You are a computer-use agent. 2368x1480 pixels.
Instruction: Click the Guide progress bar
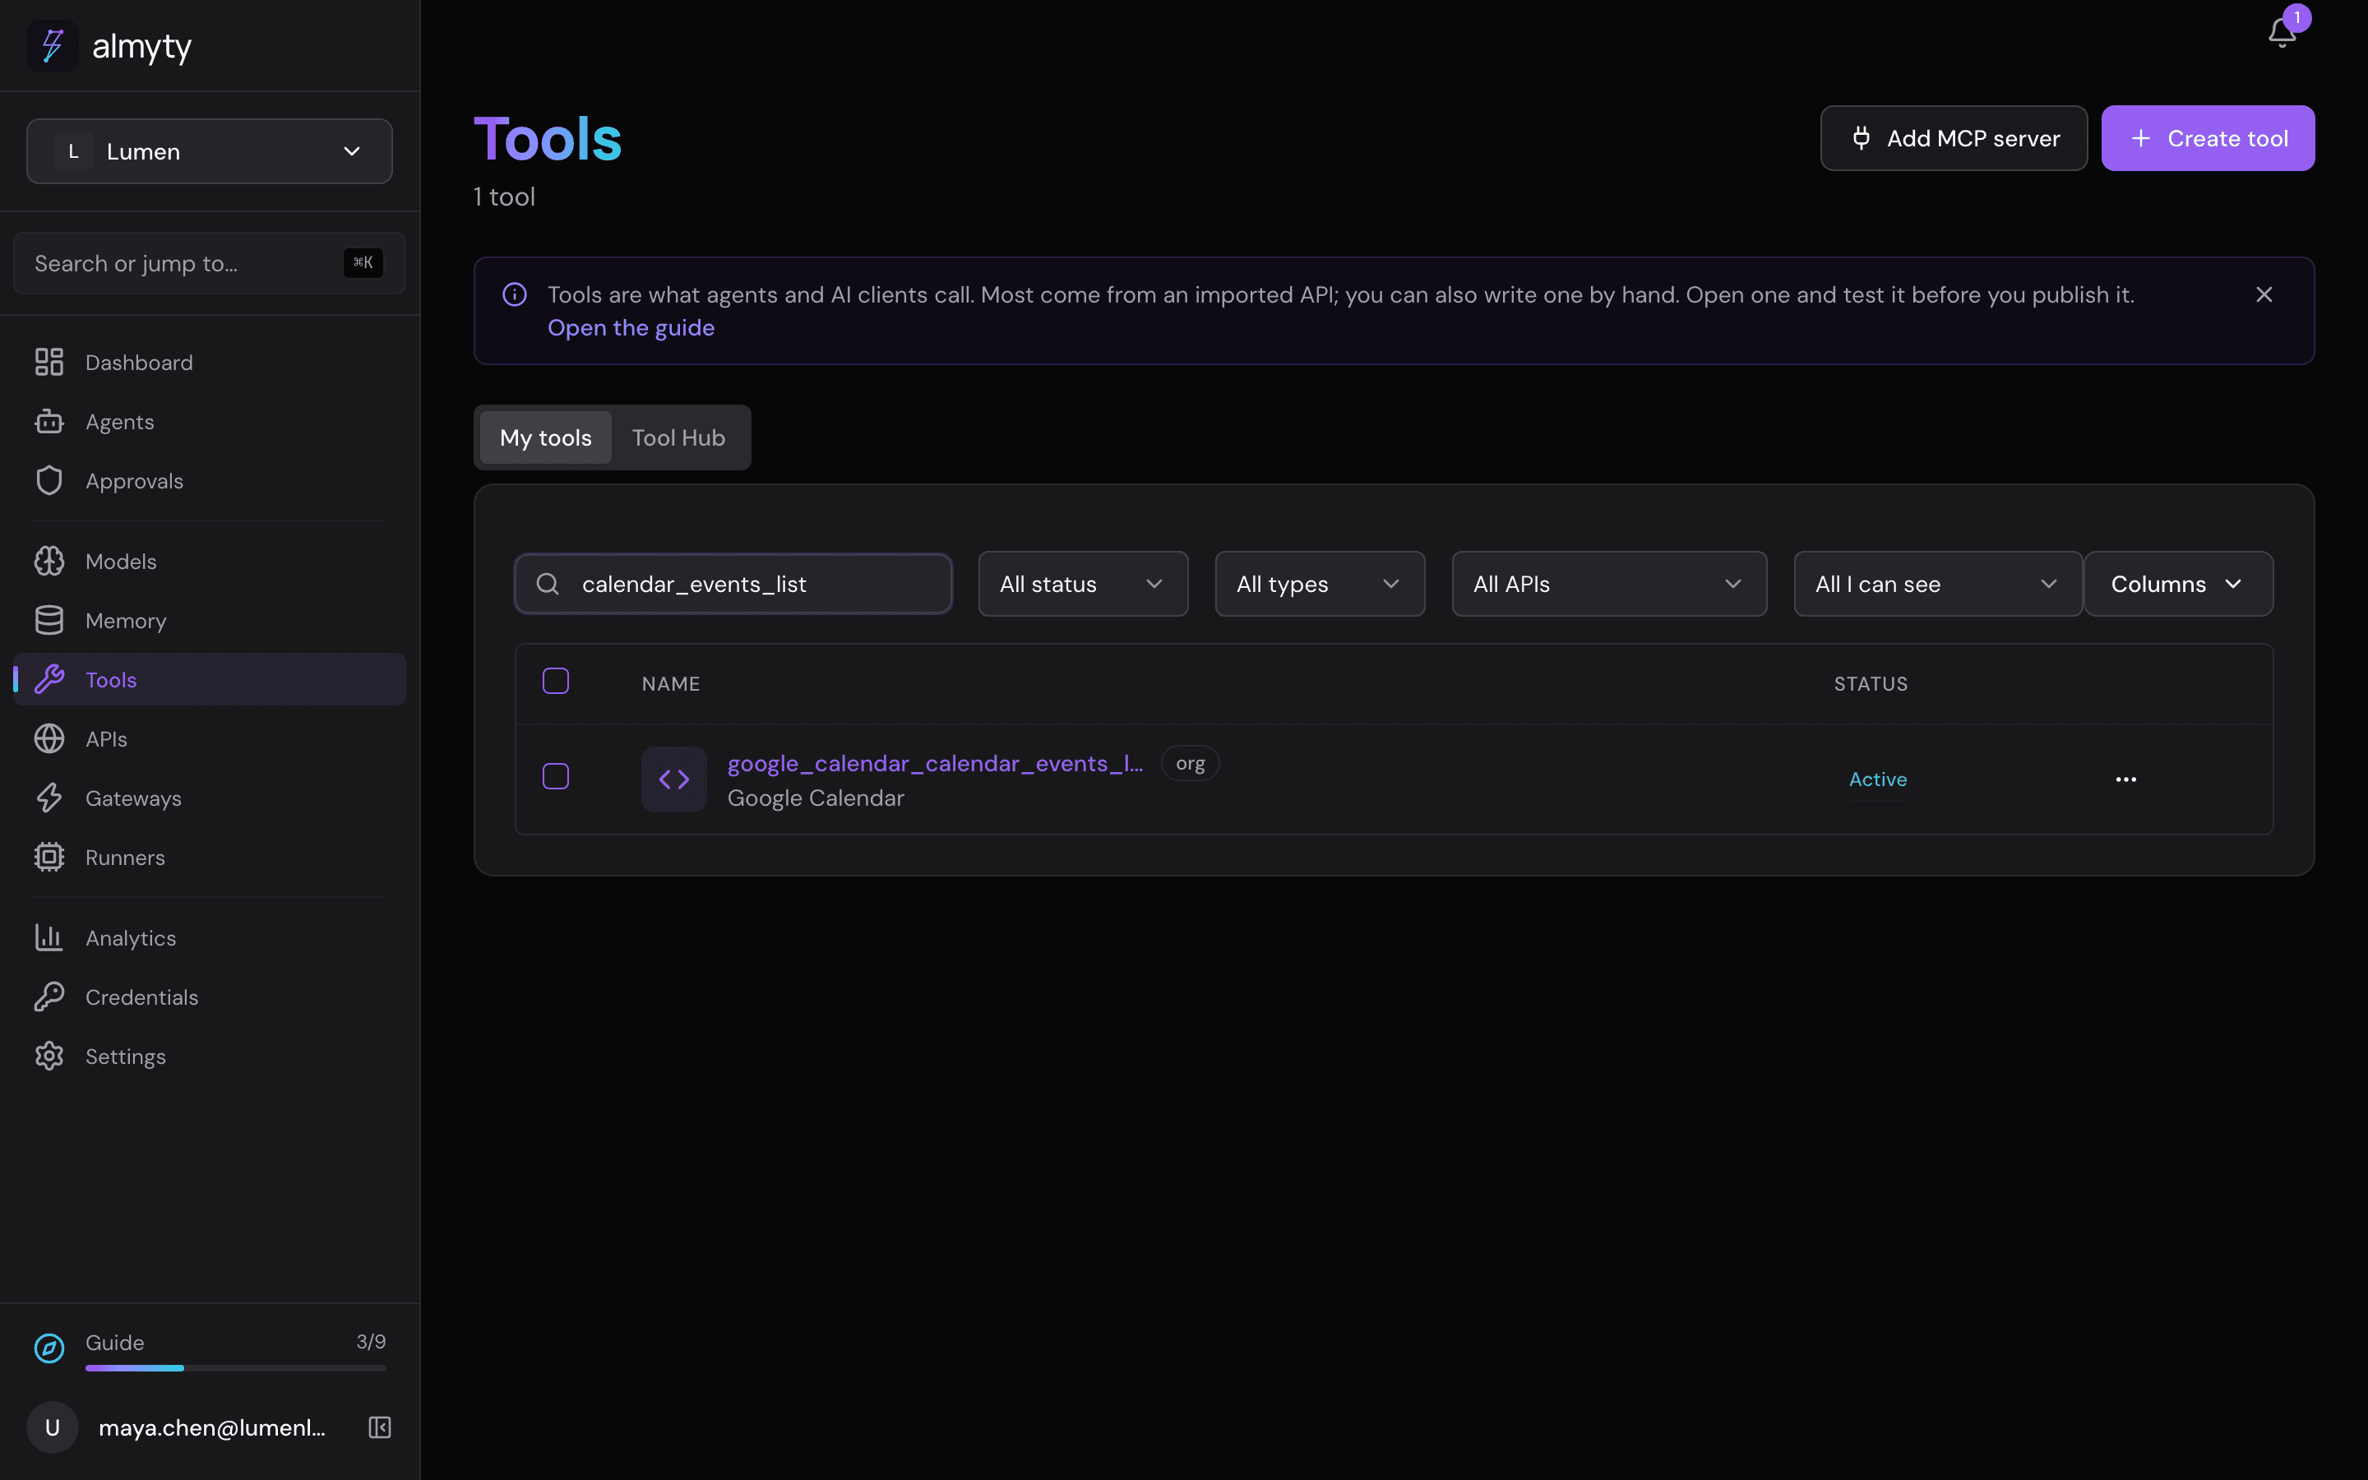tap(236, 1367)
